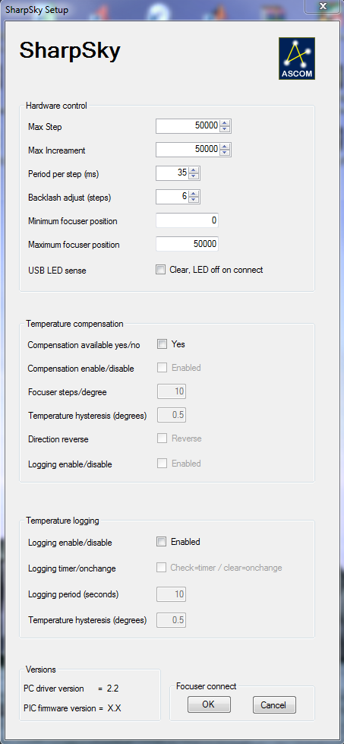
Task: Select the Max Step input field
Action: tap(188, 125)
